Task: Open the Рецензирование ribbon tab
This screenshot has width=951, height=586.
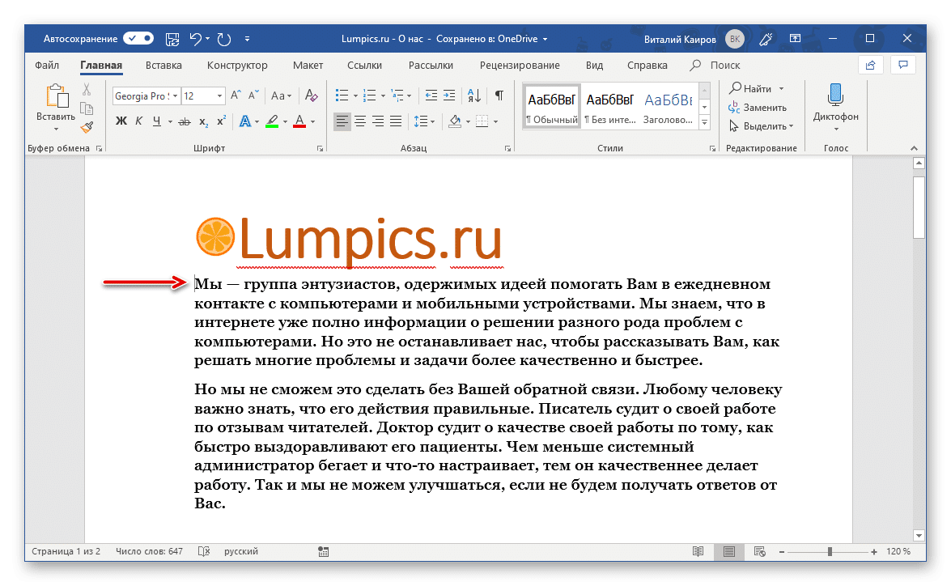Action: 519,66
